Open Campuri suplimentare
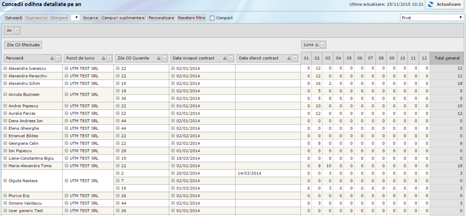Viewport: 466px width, 216px height. pos(123,18)
